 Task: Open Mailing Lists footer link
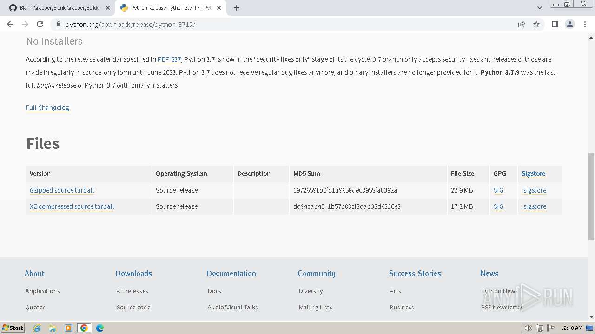pyautogui.click(x=315, y=307)
